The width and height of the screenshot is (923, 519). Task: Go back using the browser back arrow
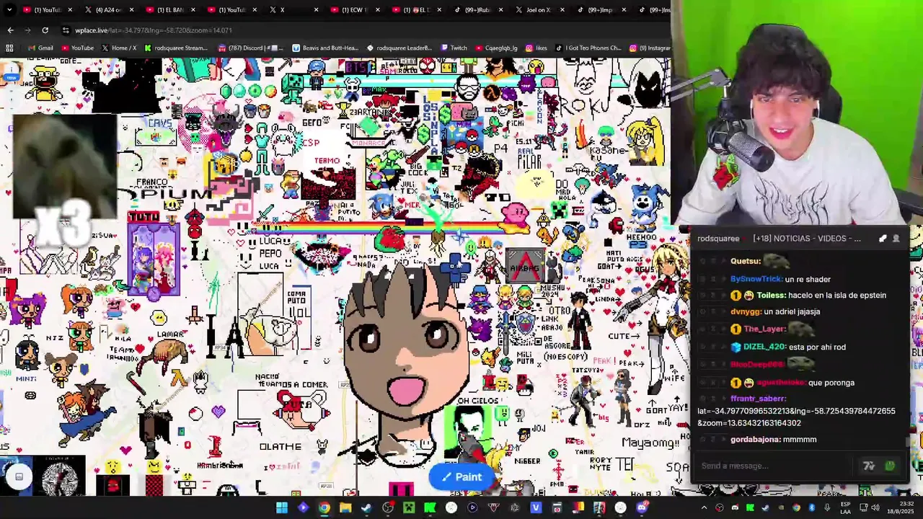point(10,30)
